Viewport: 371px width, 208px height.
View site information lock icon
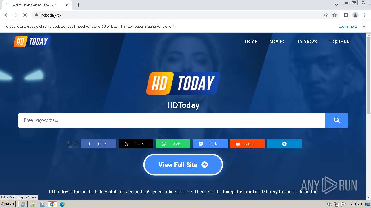click(36, 15)
